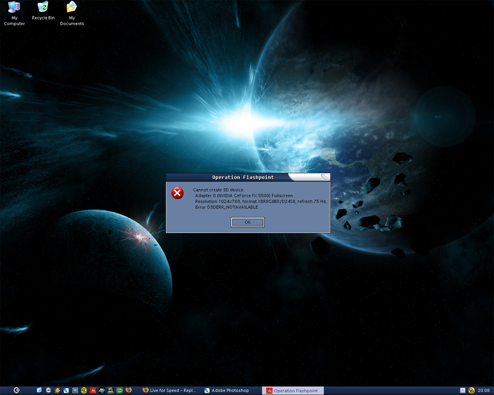The height and width of the screenshot is (395, 494).
Task: Open the My Computer desktop icon
Action: (14, 13)
